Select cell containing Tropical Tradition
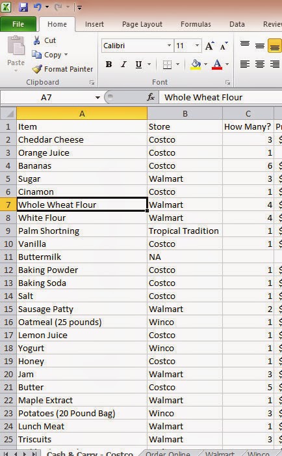The width and height of the screenshot is (282, 456). [x=185, y=231]
